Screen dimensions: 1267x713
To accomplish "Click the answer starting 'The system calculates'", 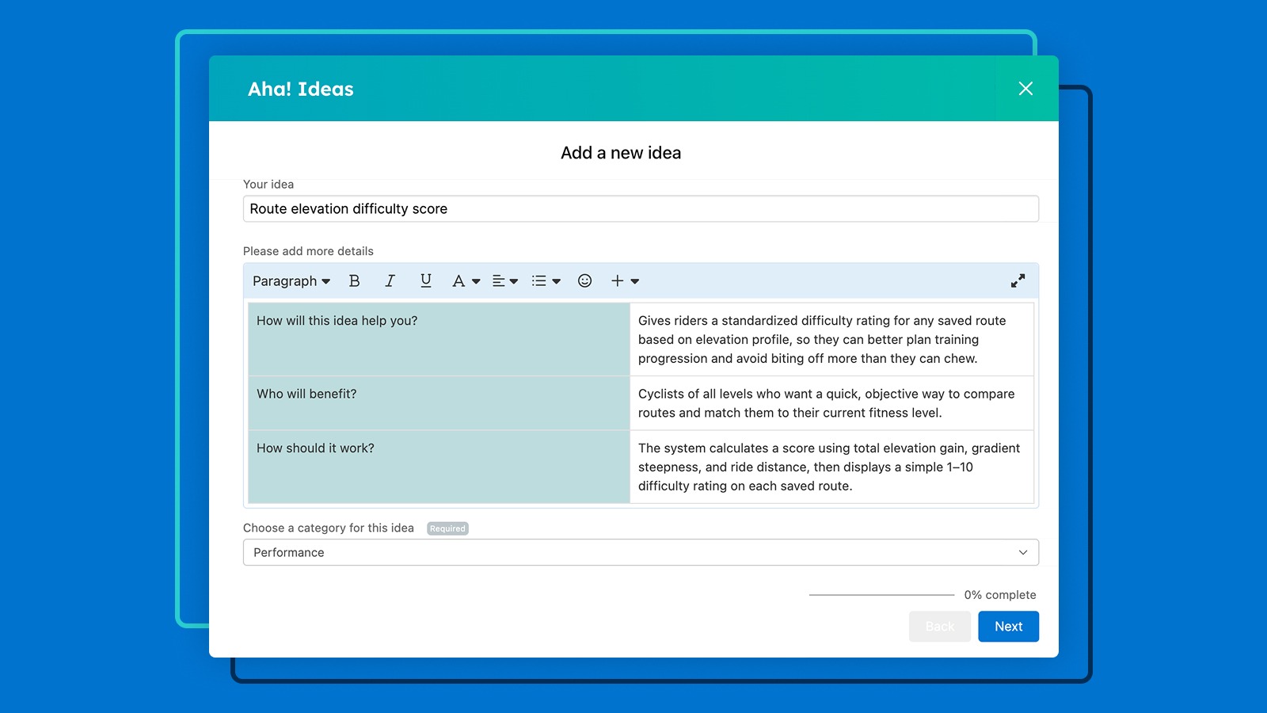I will [831, 467].
